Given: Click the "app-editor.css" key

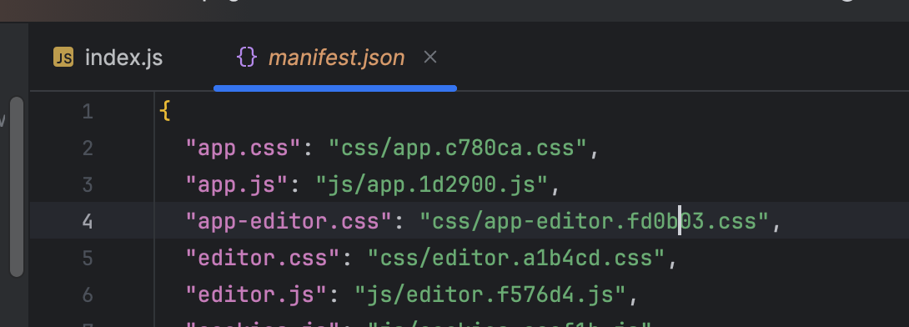Looking at the screenshot, I should tap(289, 222).
